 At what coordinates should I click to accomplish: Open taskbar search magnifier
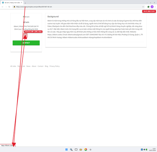(71, 149)
